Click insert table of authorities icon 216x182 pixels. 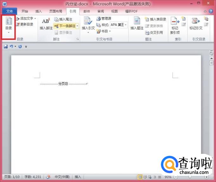[x=206, y=19]
